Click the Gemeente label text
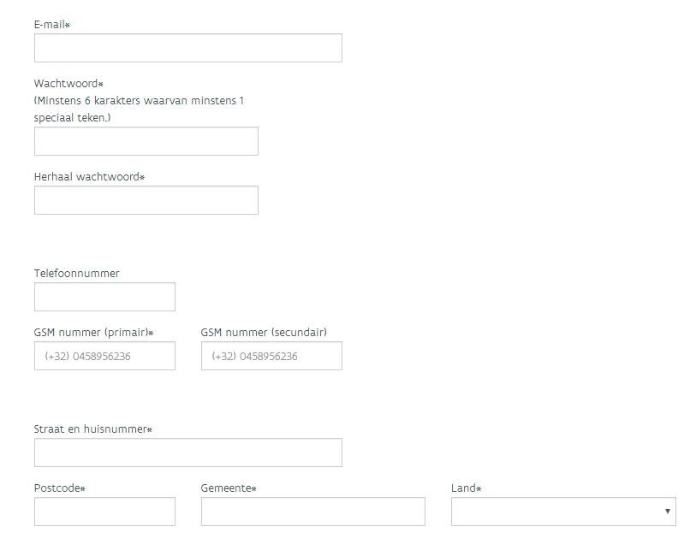This screenshot has height=538, width=690. pos(227,488)
